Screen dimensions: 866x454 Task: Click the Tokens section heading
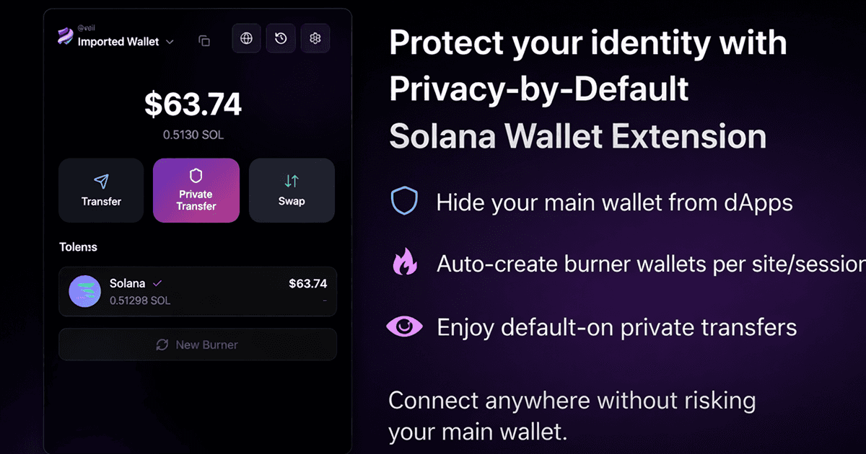click(78, 247)
